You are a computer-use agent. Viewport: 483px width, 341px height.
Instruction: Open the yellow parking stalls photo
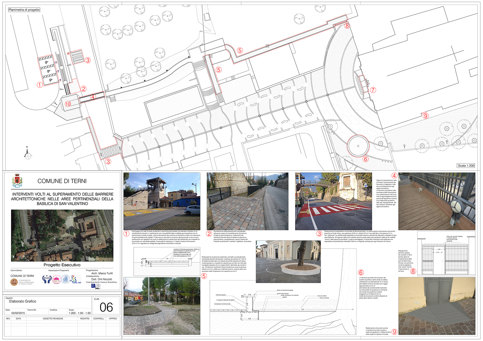tap(162, 201)
